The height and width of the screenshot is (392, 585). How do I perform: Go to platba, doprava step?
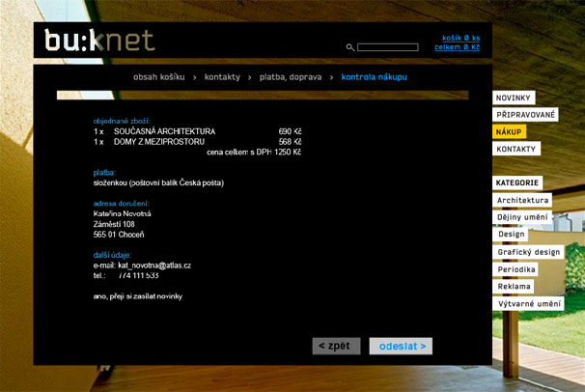coord(290,76)
